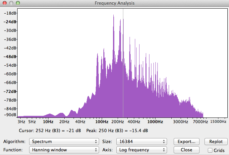The width and height of the screenshot is (229, 155).
Task: Open the Algorithm dropdown showing Spectrum
Action: pos(64,142)
